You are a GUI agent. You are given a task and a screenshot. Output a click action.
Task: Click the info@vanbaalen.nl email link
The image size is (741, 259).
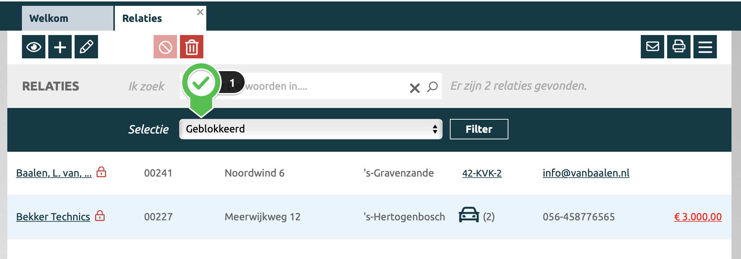click(x=586, y=173)
